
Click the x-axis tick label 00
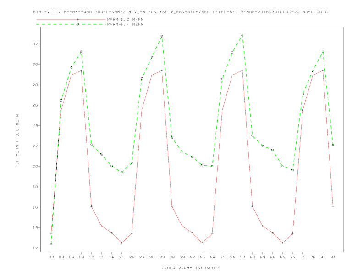pos(51,257)
